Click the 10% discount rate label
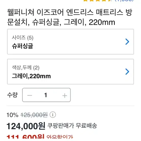141x141 pixels. click(x=12, y=115)
